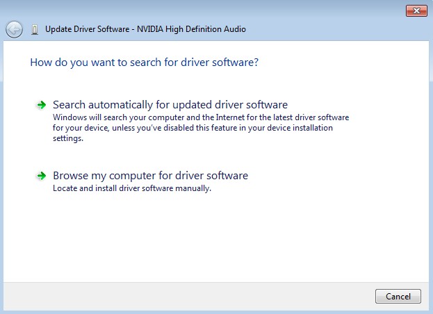Click the 'How do you want to search' heading
The image size is (433, 314).
(x=144, y=63)
